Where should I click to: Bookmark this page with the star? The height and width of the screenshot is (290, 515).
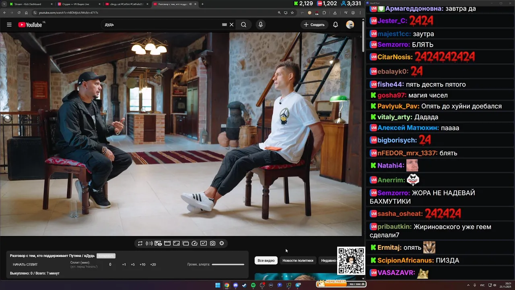point(292,12)
